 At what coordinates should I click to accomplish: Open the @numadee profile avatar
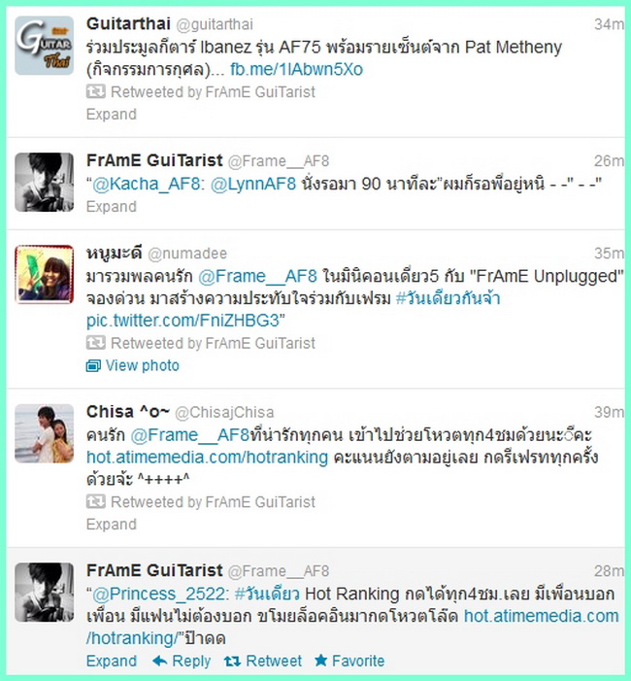[45, 274]
